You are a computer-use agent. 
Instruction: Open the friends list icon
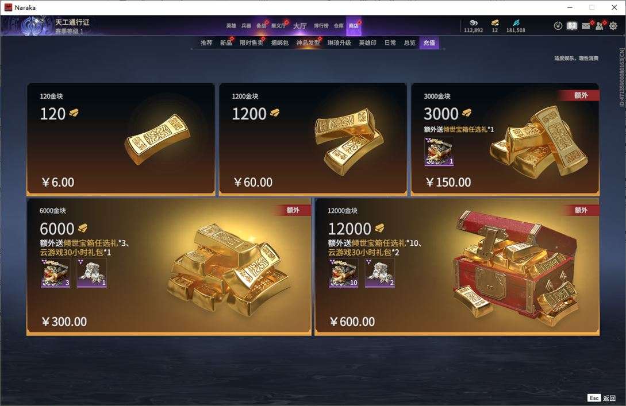[599, 26]
